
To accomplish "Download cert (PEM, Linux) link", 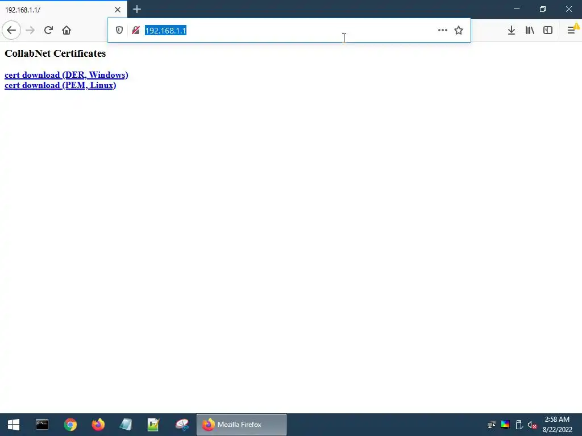I will [60, 85].
